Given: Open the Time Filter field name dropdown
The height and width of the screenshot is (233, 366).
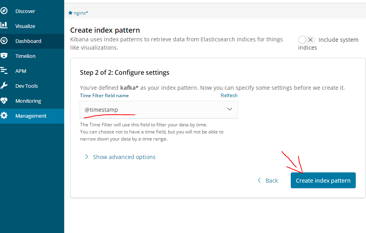Looking at the screenshot, I should click(159, 110).
